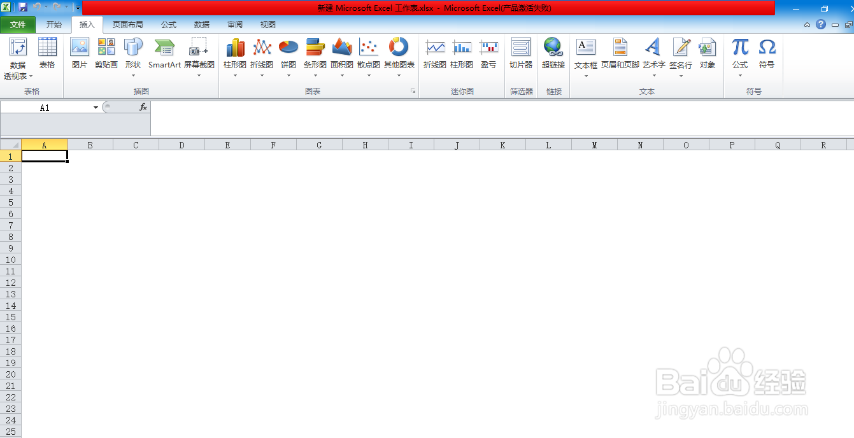Insert a Symbol (符号) with omega icon
Screen dimensions: 854x438
(x=767, y=53)
